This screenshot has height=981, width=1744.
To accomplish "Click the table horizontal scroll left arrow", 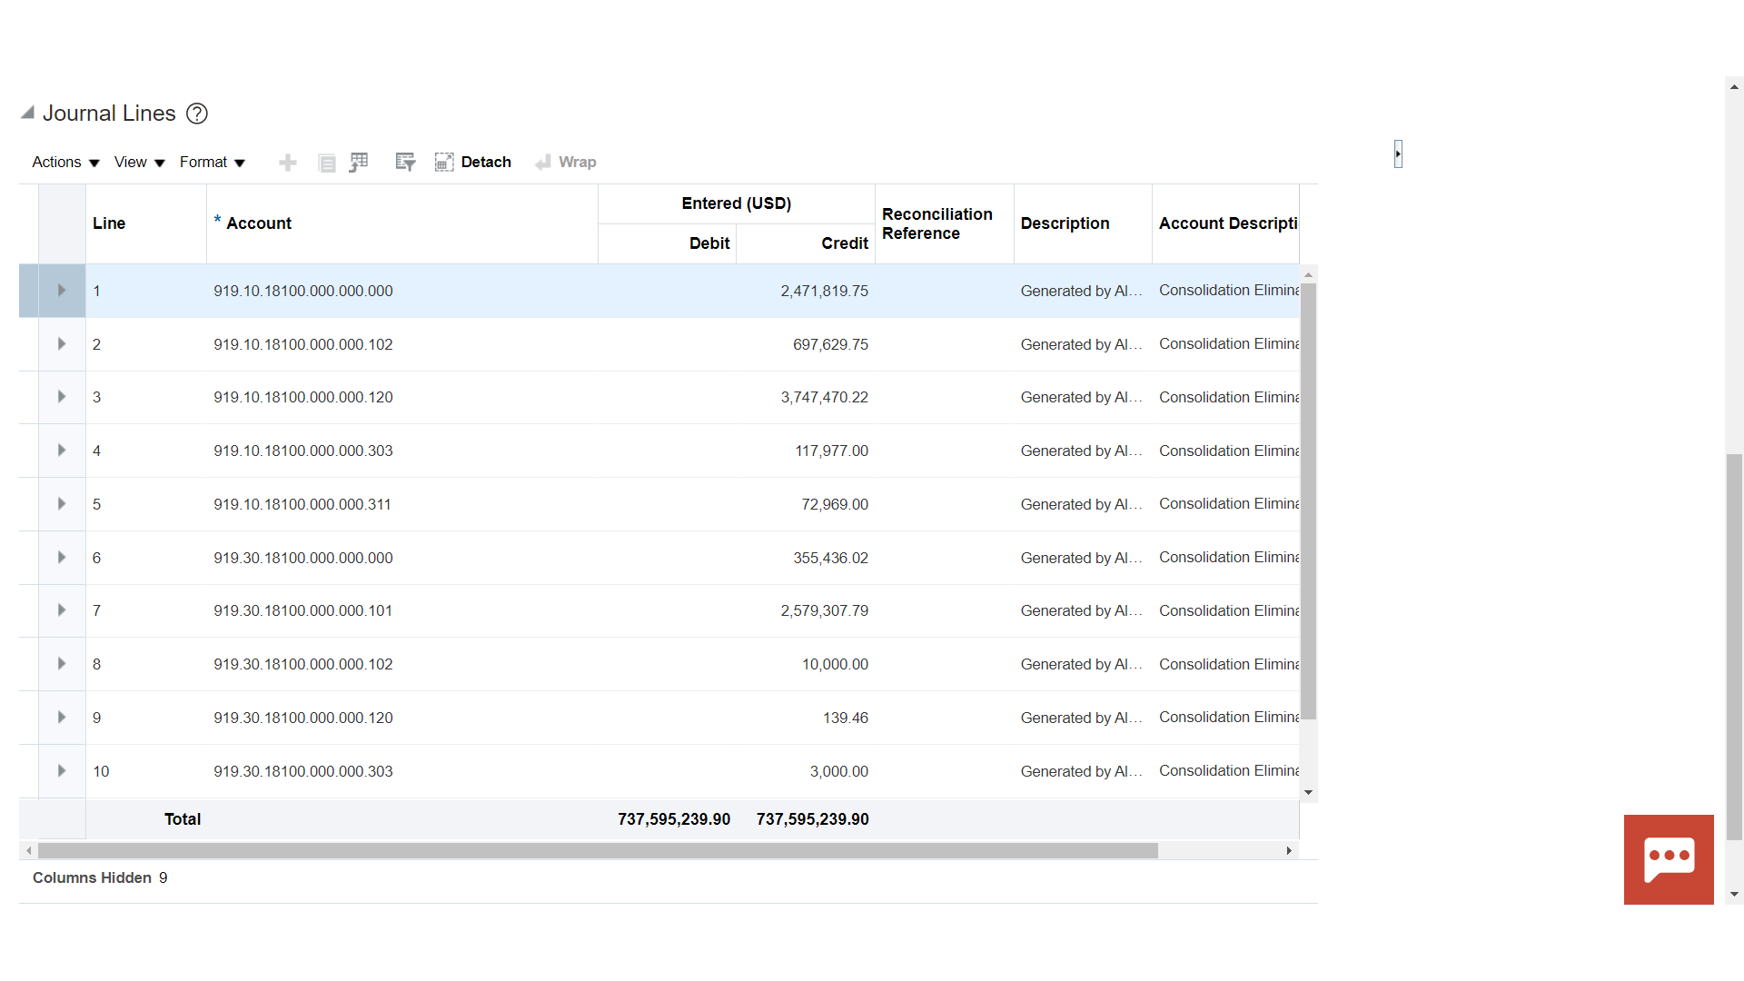I will coord(29,851).
